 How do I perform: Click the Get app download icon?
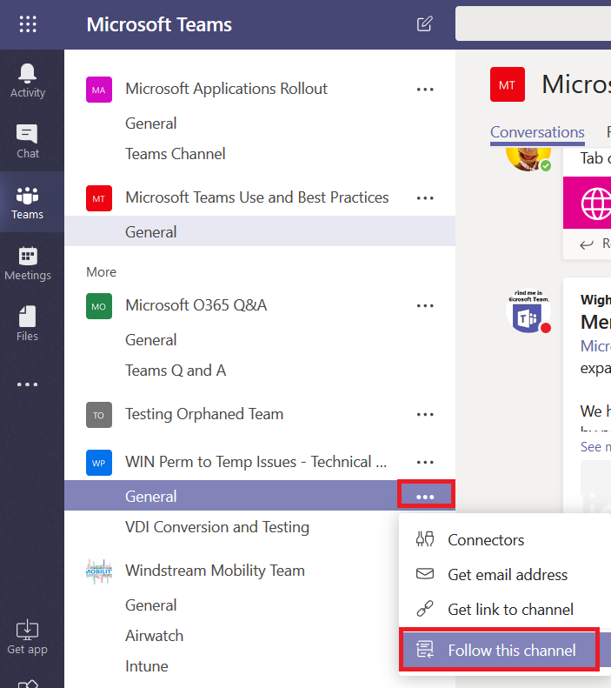pos(28,636)
